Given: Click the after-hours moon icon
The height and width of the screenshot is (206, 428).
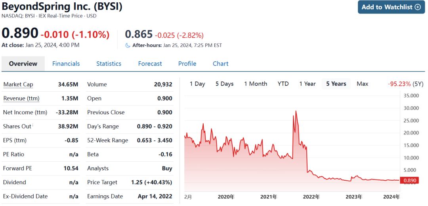Looking at the screenshot, I should [x=128, y=45].
